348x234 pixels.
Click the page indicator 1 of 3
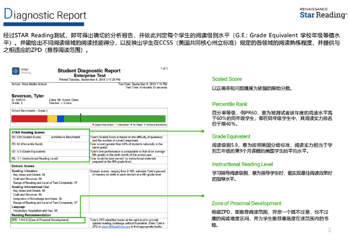(x=164, y=68)
